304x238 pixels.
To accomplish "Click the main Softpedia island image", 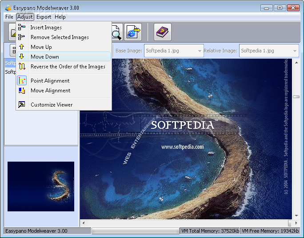I will (x=186, y=139).
